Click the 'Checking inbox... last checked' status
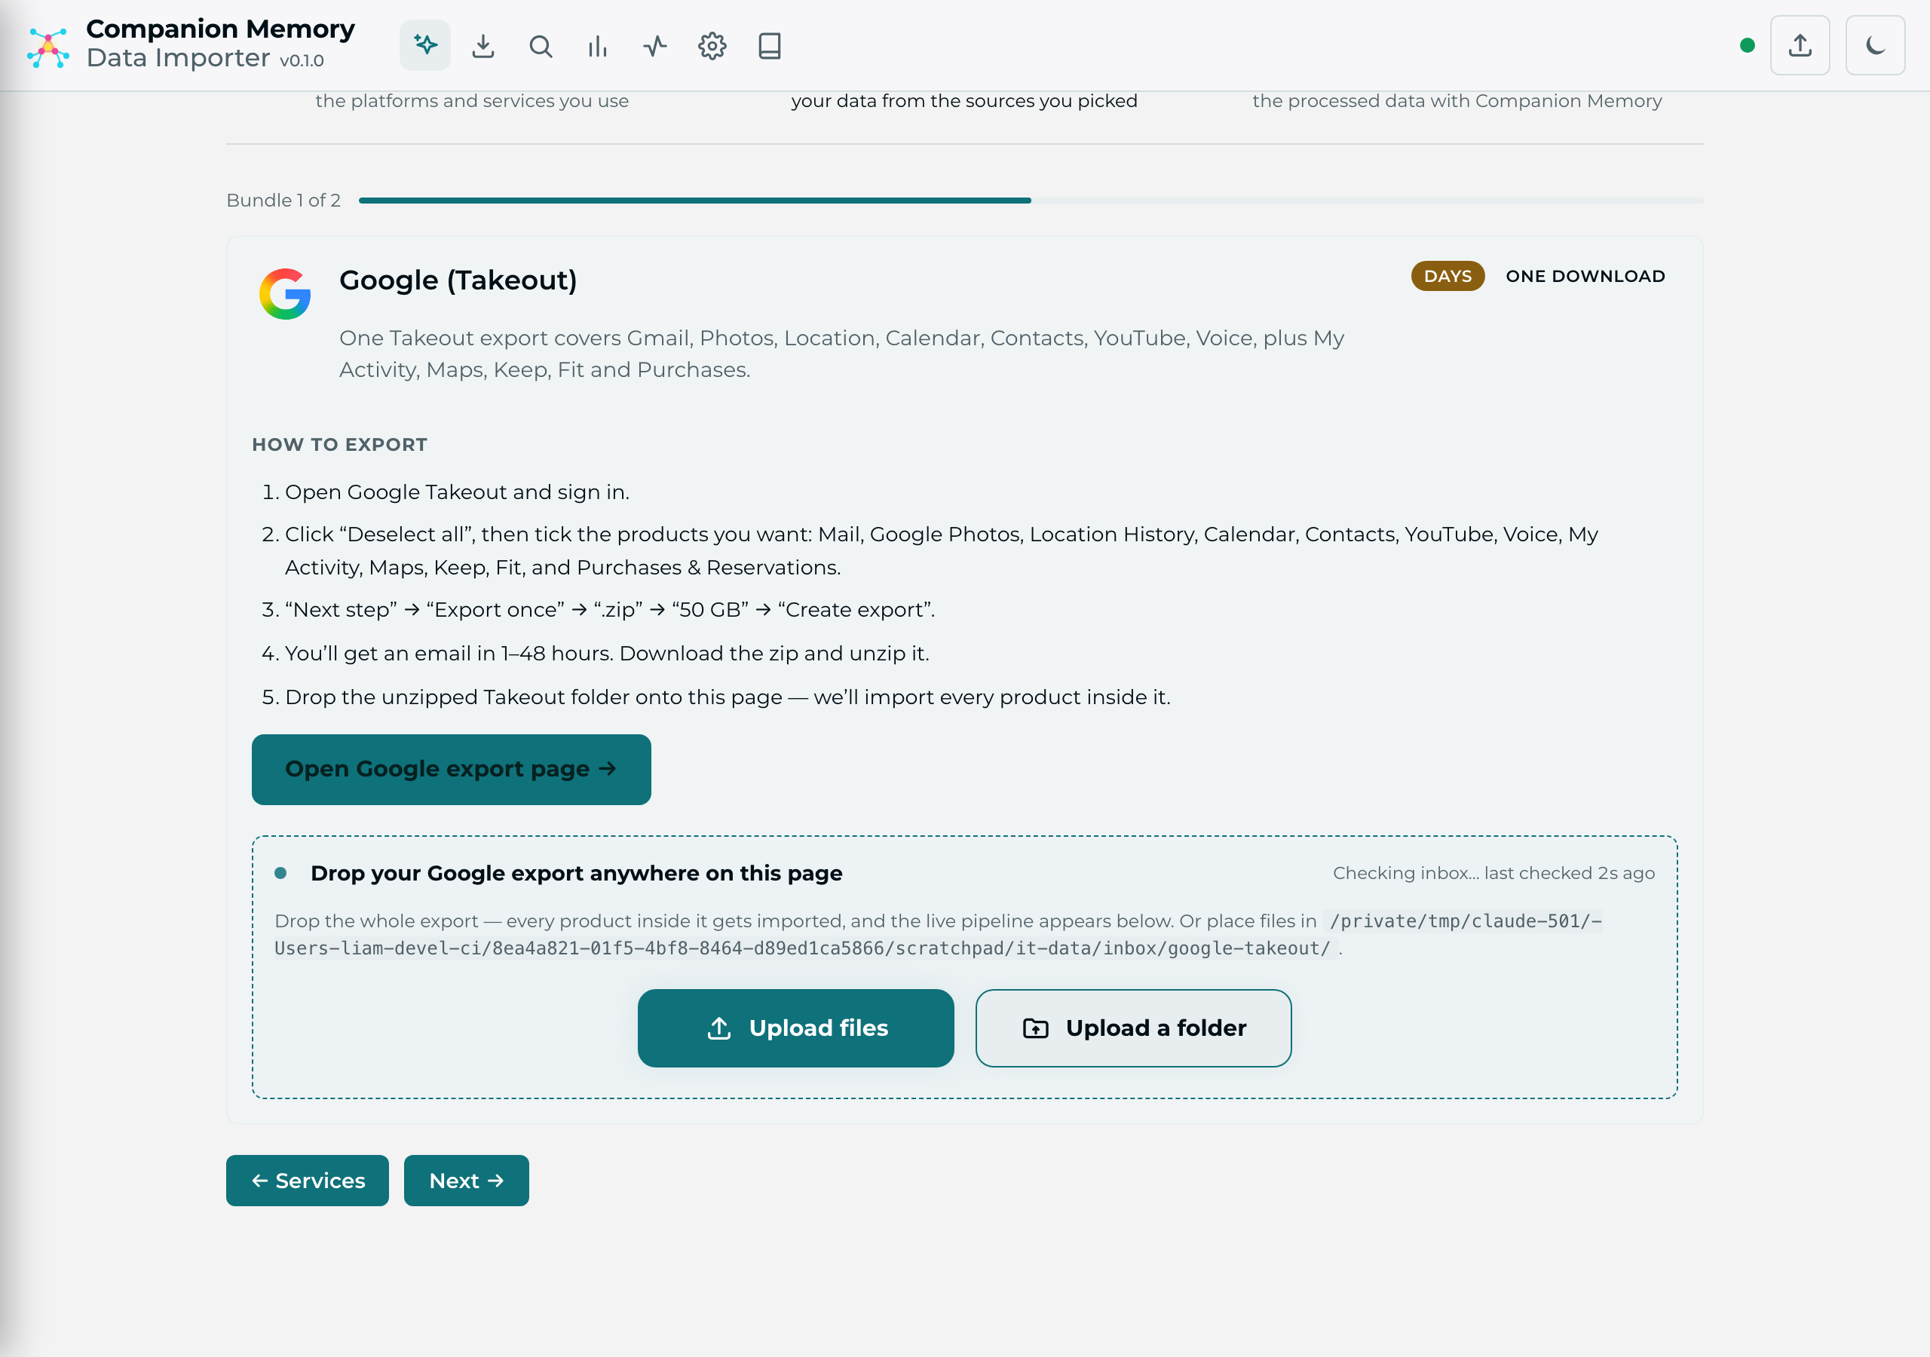The height and width of the screenshot is (1357, 1930). pyautogui.click(x=1493, y=873)
